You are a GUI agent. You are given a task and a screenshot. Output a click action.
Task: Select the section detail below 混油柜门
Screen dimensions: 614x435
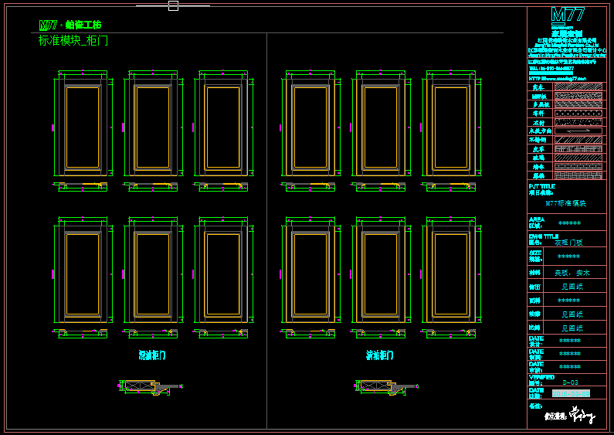146,386
